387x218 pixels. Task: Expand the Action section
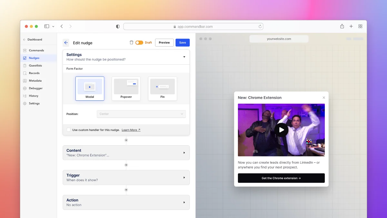126,202
